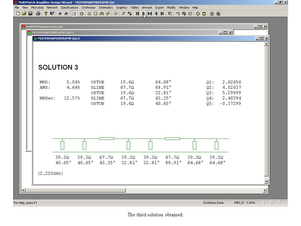Click the MRD value 5.04%

(73, 82)
